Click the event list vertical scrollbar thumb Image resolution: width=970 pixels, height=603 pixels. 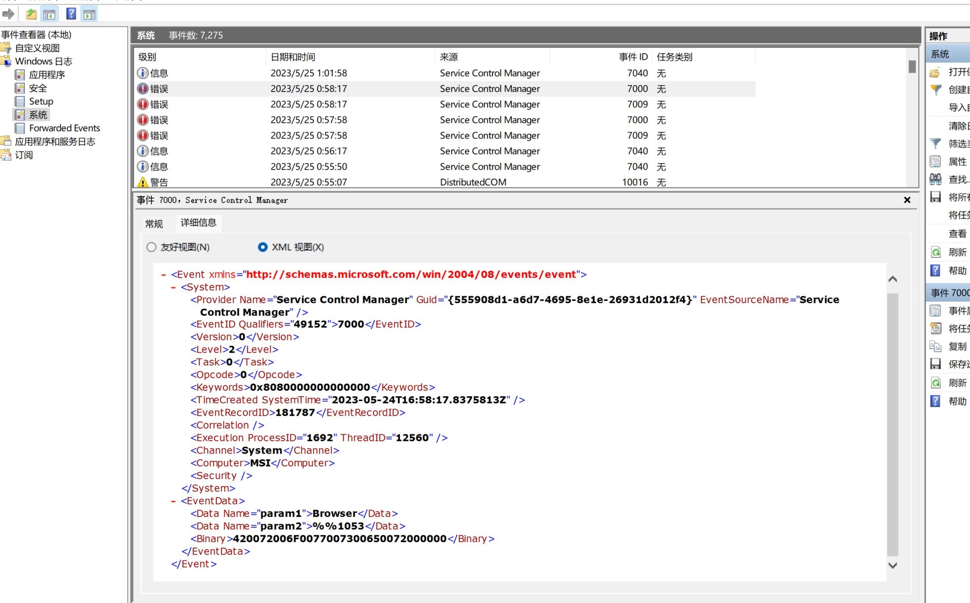(912, 66)
